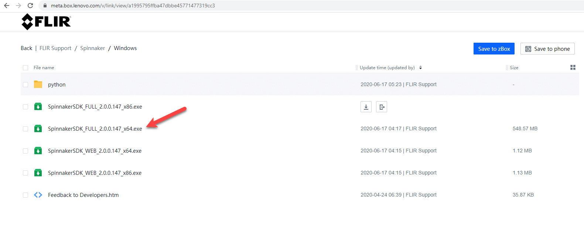Click the 1.12 MB size value
Screen dimensions: 584x226
[522, 151]
